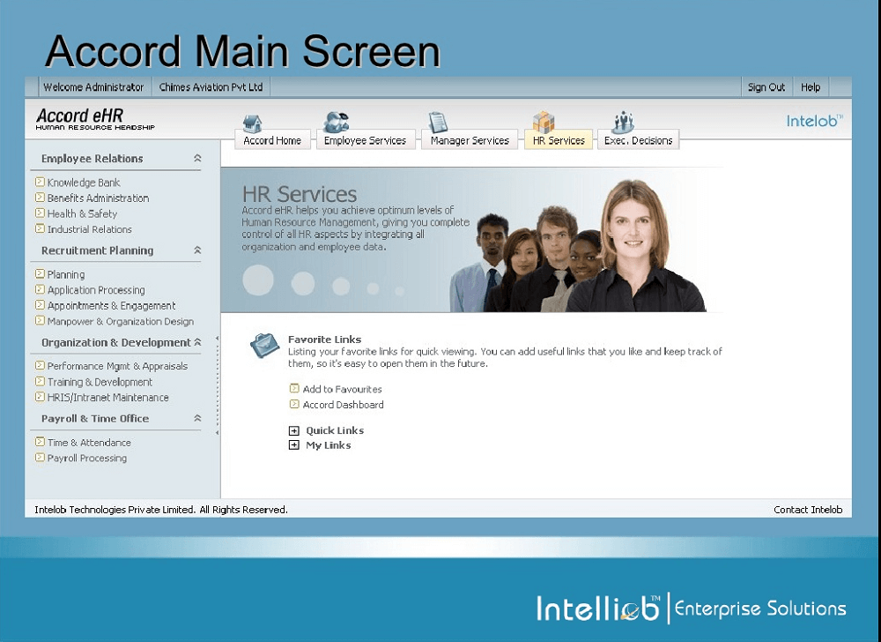Collapse the Employee Relations section
881x642 pixels.
(197, 159)
